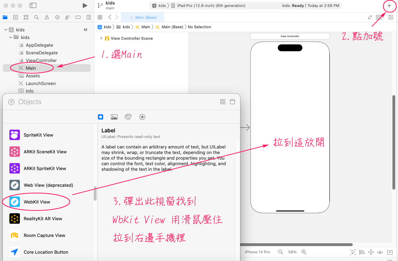This screenshot has width=398, height=261.
Task: Toggle the library detail pane layout
Action: (232, 102)
